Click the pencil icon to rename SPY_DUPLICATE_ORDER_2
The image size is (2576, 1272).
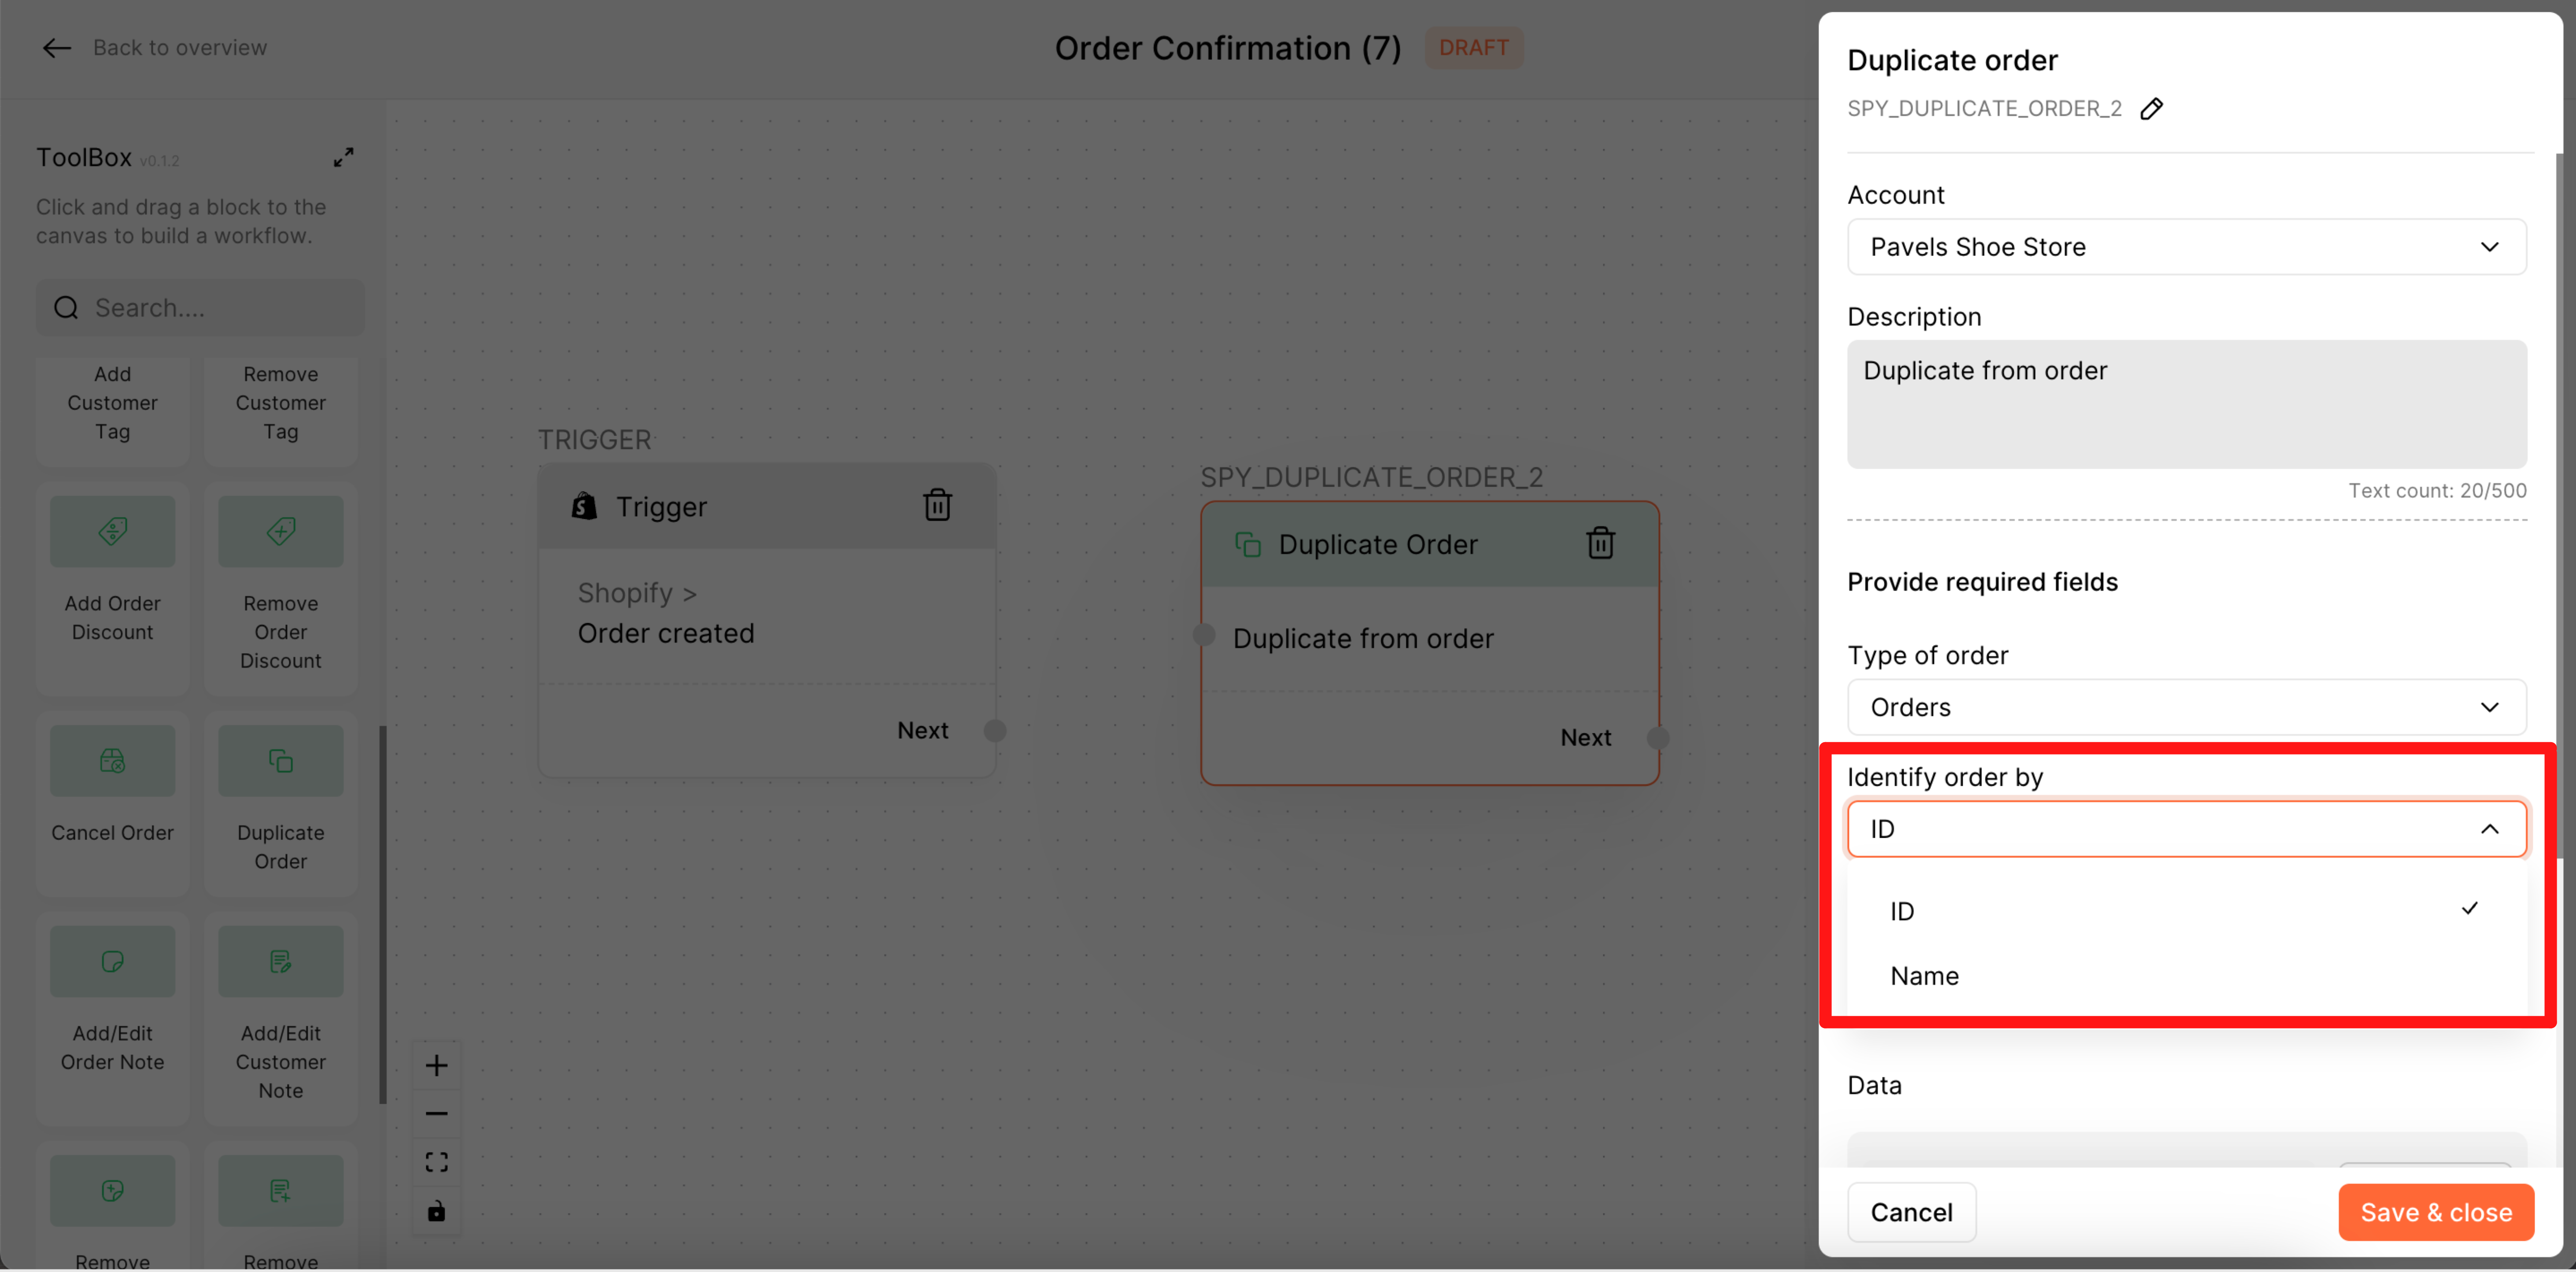(x=2151, y=108)
